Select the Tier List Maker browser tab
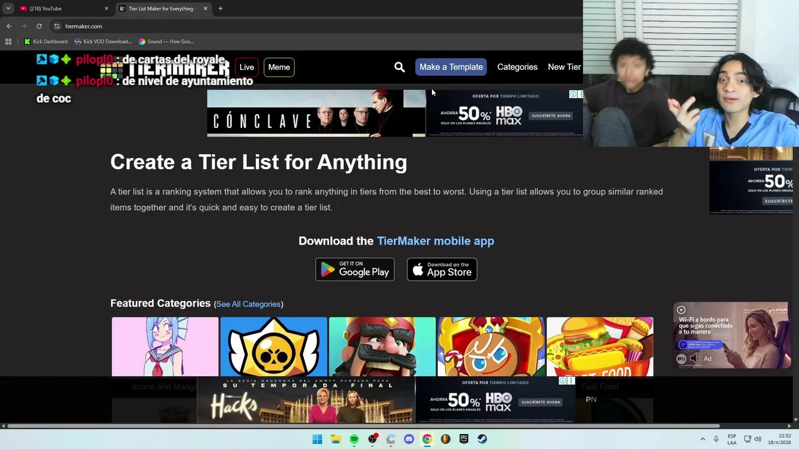The image size is (799, 449). tap(162, 9)
